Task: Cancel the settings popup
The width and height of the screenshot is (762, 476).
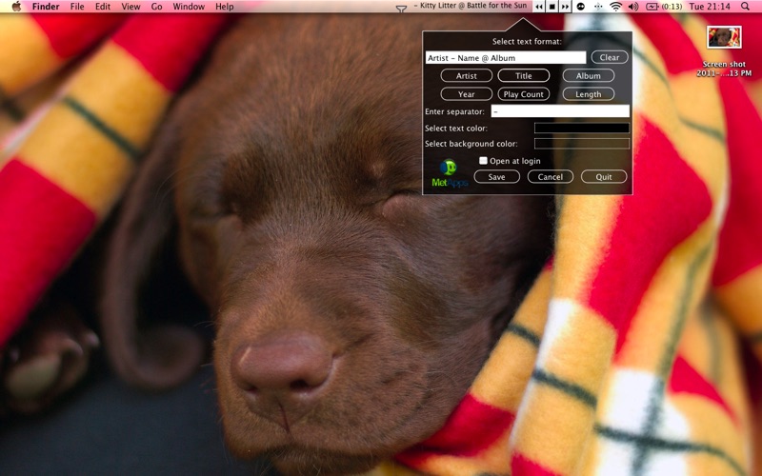Action: click(551, 177)
